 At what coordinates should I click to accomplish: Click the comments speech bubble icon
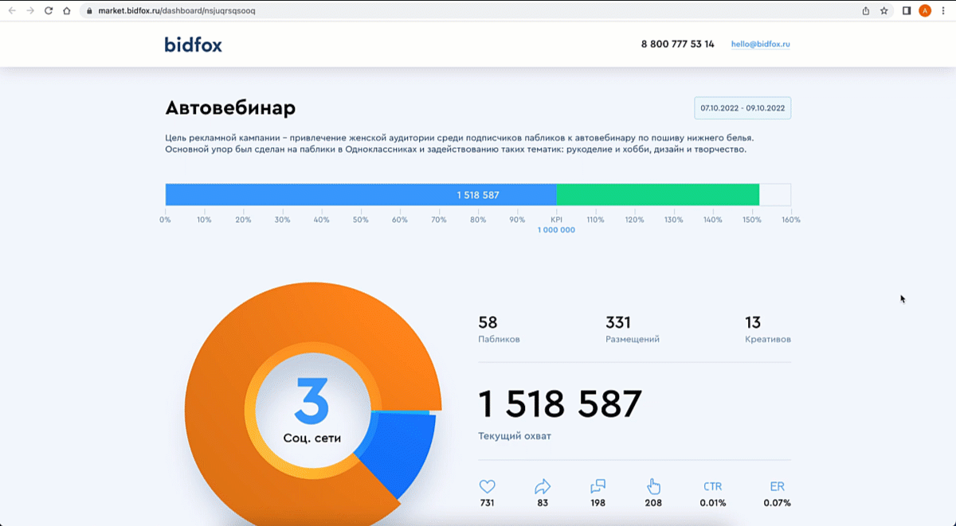click(x=598, y=486)
